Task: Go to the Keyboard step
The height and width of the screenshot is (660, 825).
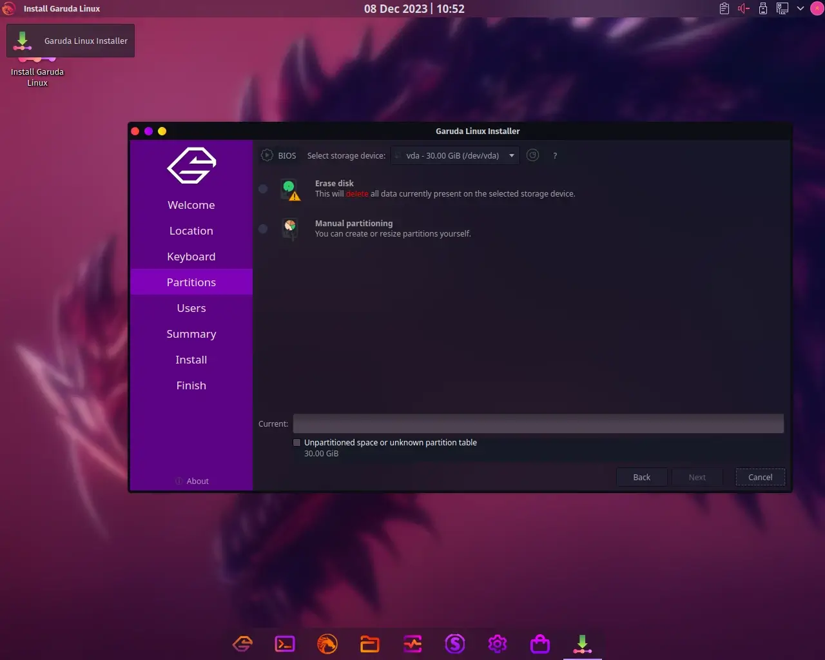Action: (x=191, y=257)
